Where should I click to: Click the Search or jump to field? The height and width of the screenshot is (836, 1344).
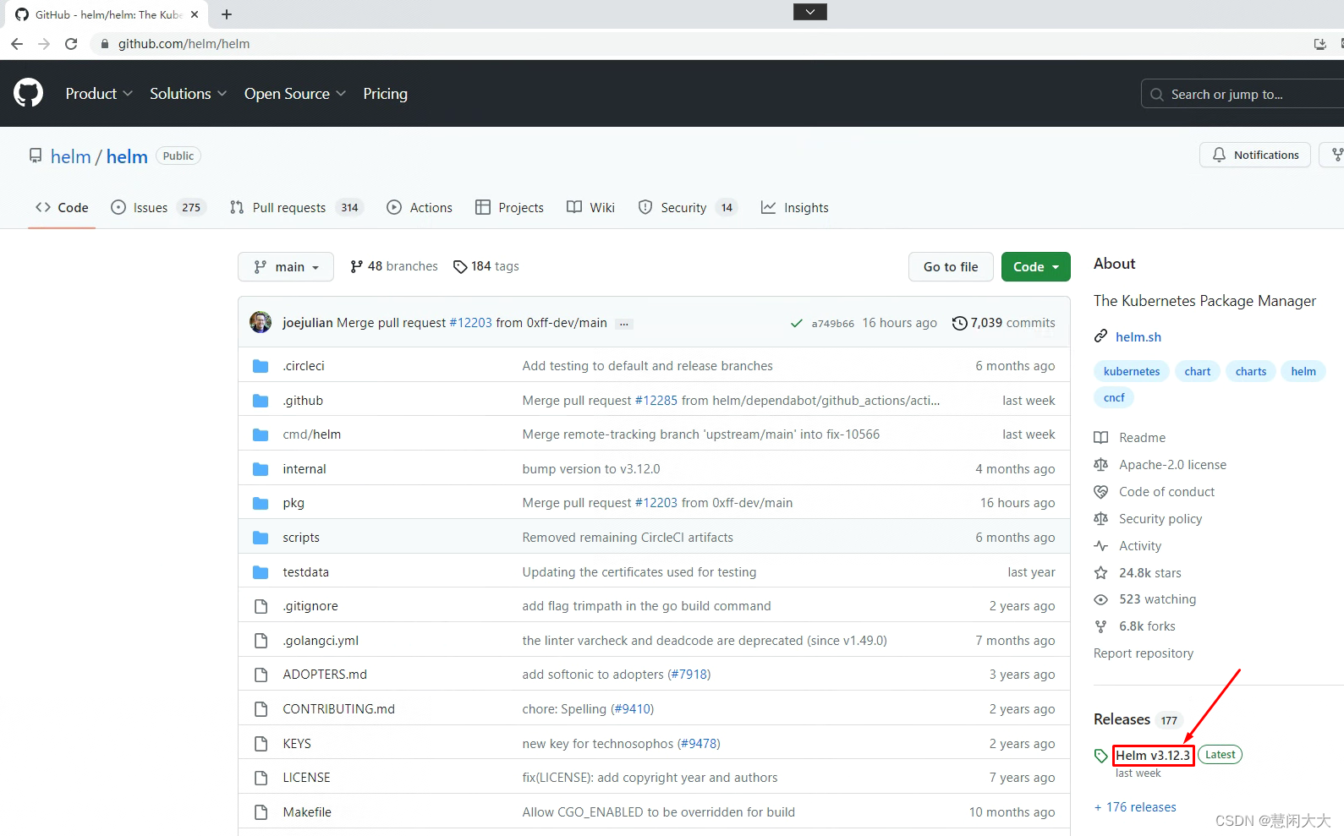coord(1243,94)
